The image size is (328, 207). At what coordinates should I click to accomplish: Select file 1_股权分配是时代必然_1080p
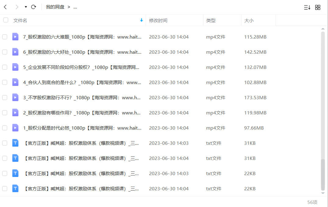(82, 128)
